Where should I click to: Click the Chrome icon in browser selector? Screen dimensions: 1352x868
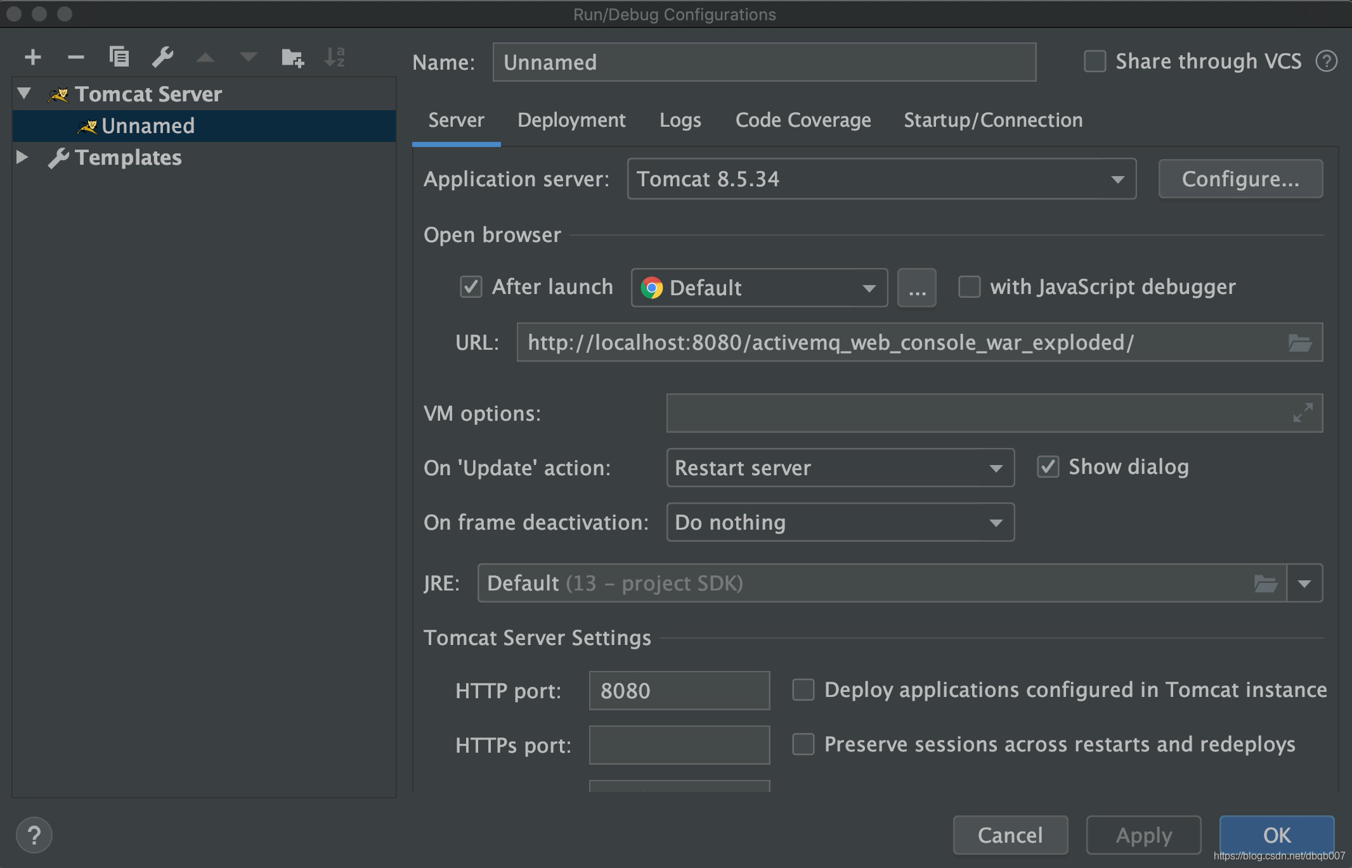[x=651, y=288]
